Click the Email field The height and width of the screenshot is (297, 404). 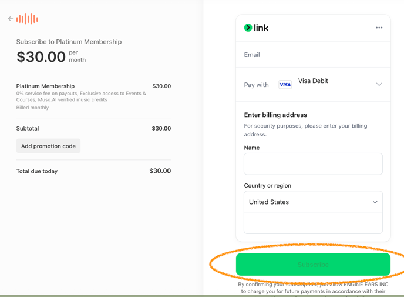(x=313, y=55)
